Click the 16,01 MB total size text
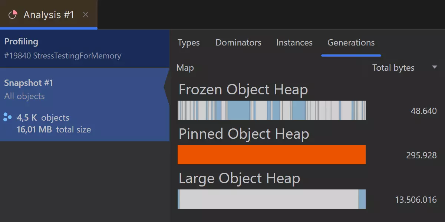 53,129
